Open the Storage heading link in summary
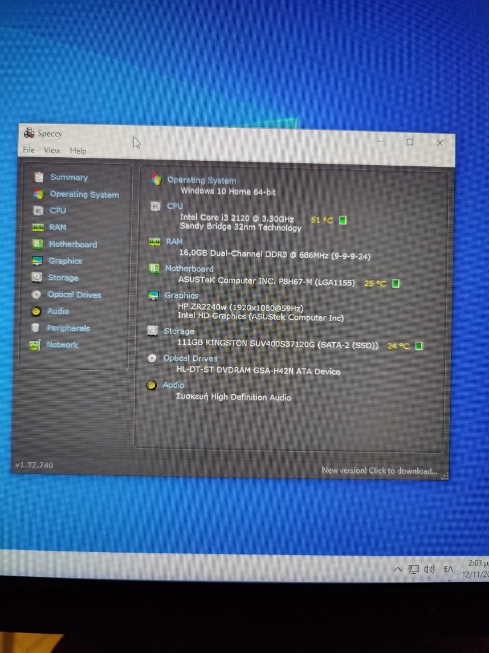489x653 pixels. coord(179,331)
